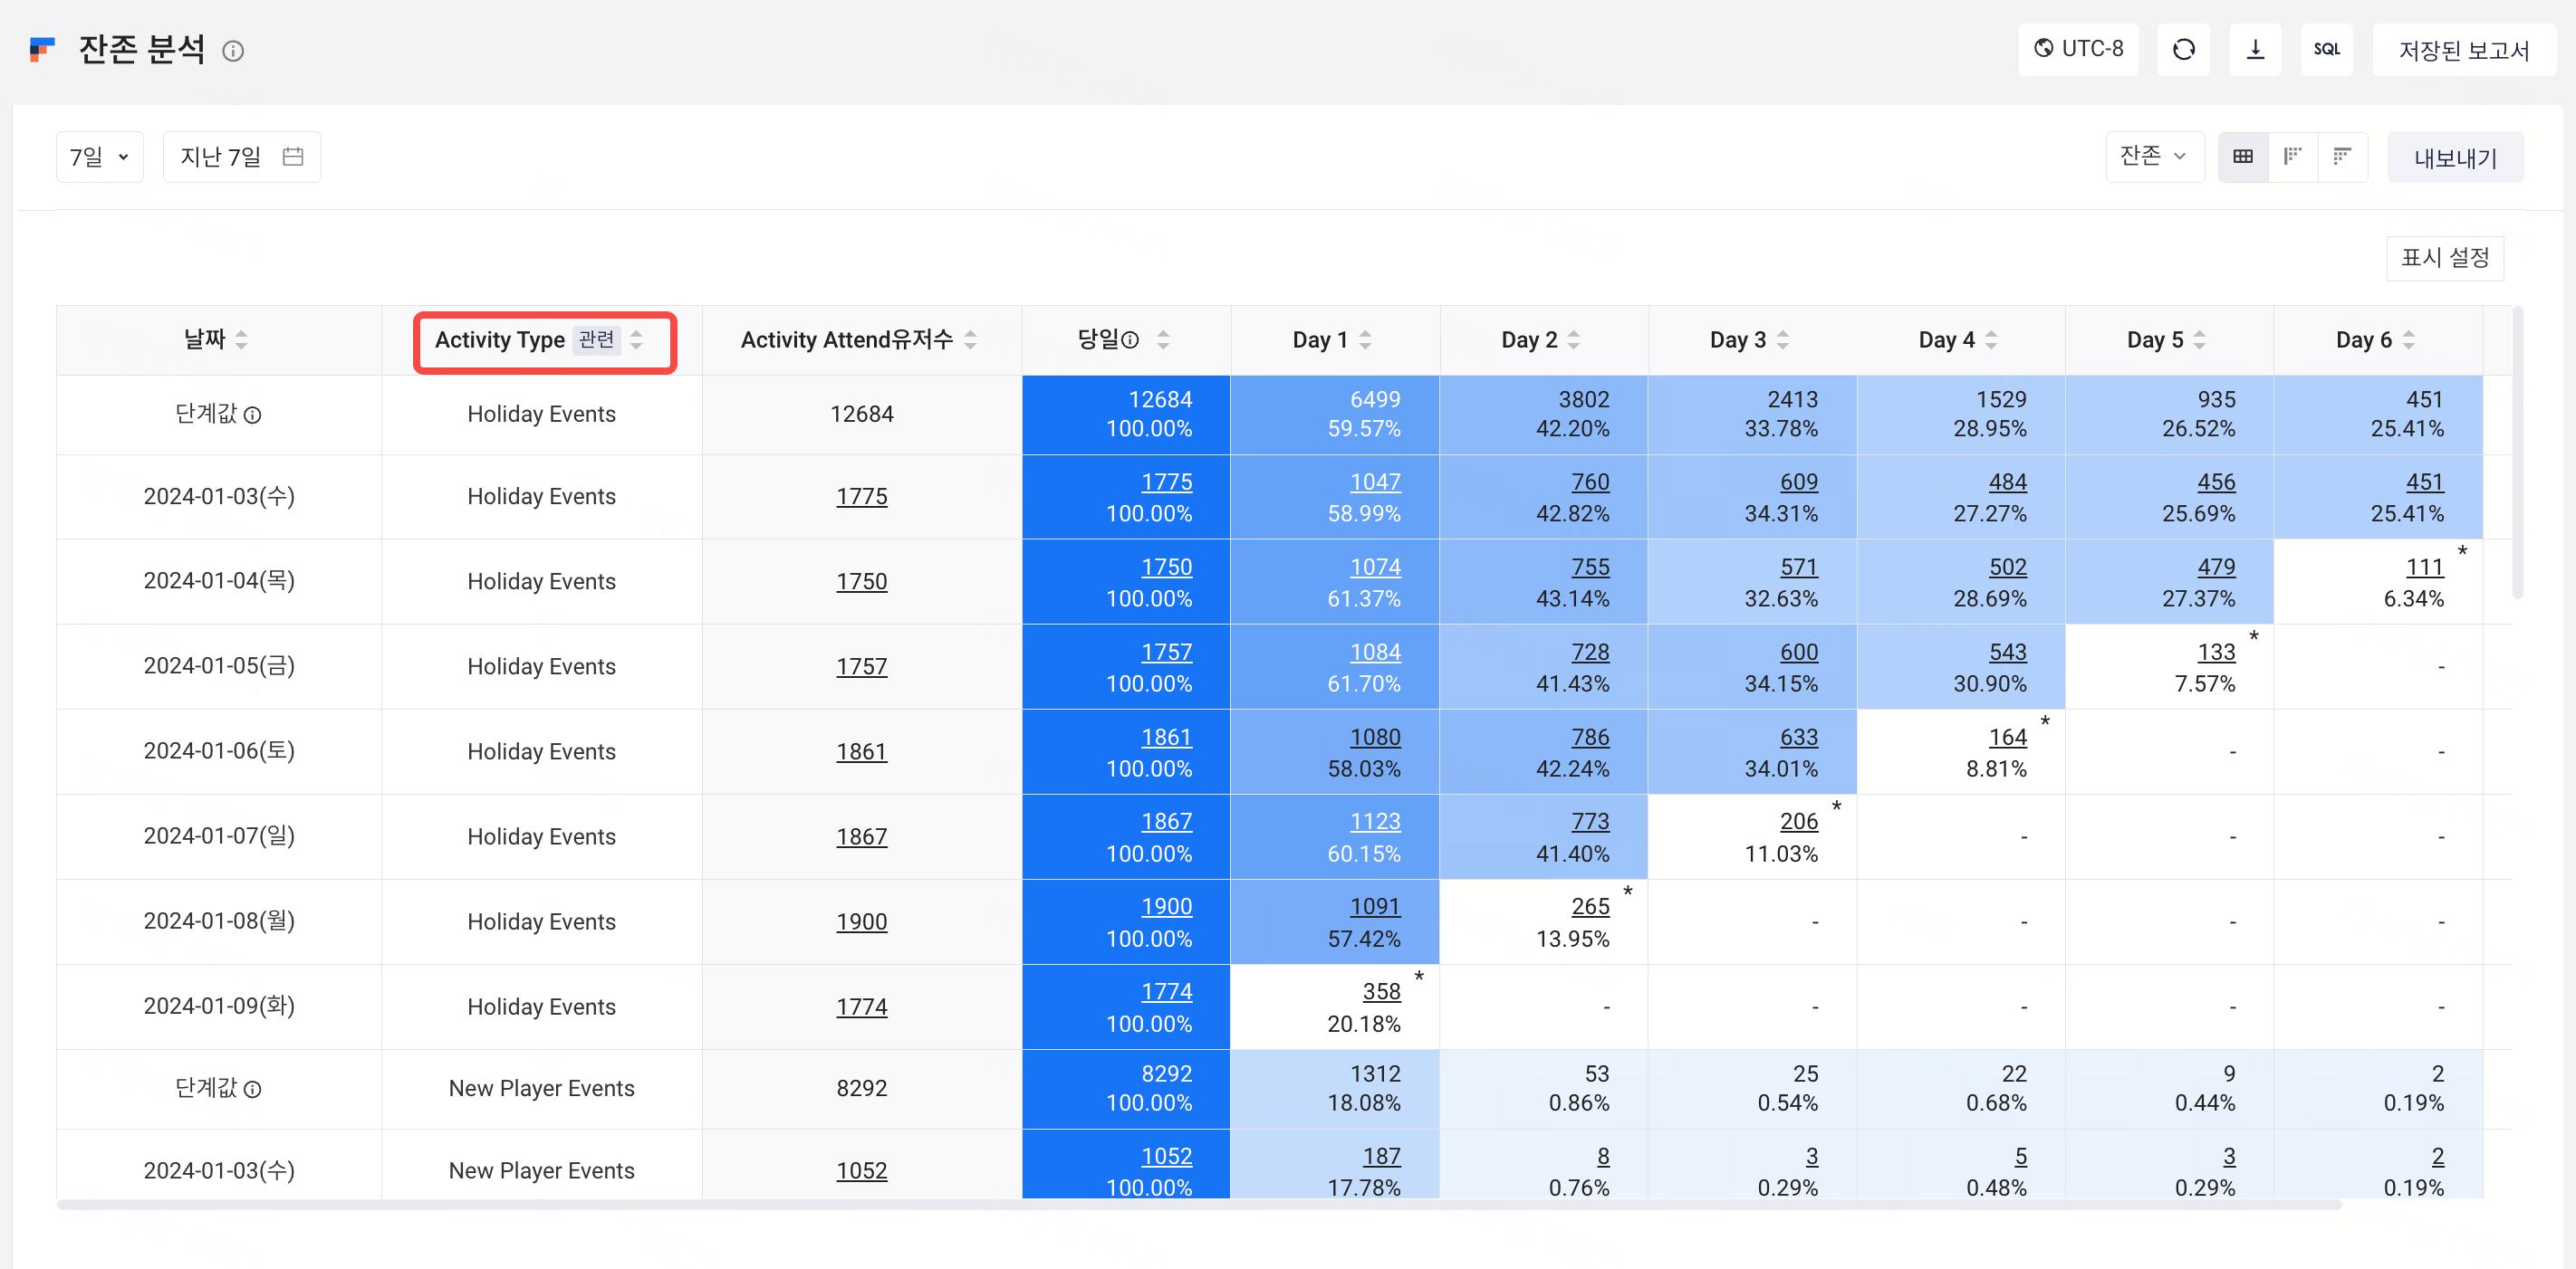Click the 당일 value 1900 for 2024-01-08
The height and width of the screenshot is (1269, 2576).
[x=1166, y=906]
